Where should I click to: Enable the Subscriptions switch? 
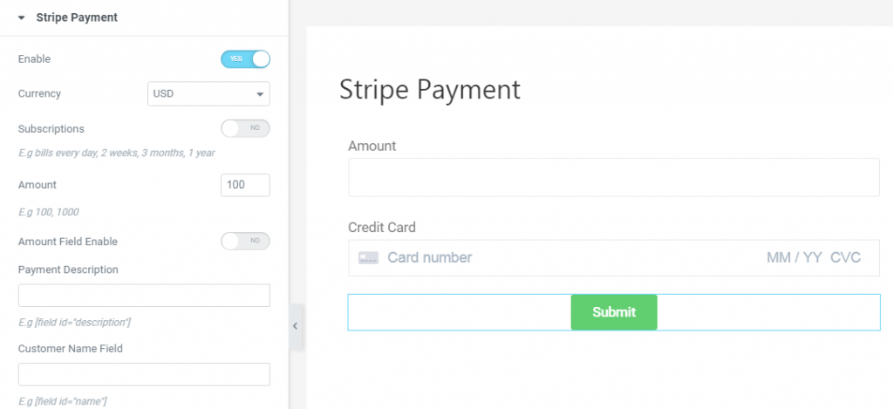tap(245, 129)
